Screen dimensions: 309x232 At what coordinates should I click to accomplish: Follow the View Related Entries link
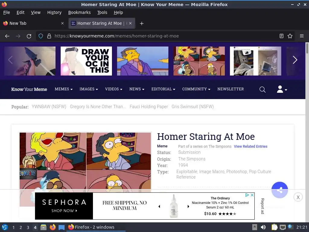coord(250,147)
